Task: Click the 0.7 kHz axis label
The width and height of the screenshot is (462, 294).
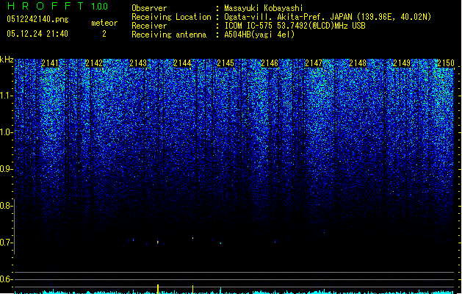Action: (6, 243)
